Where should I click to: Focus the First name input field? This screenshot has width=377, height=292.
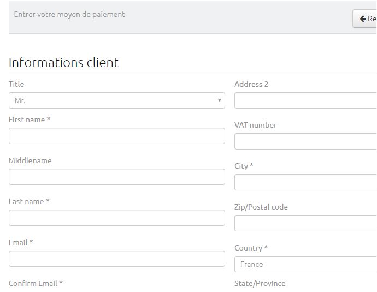tap(116, 136)
